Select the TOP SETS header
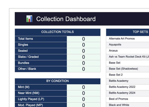 click(128, 32)
